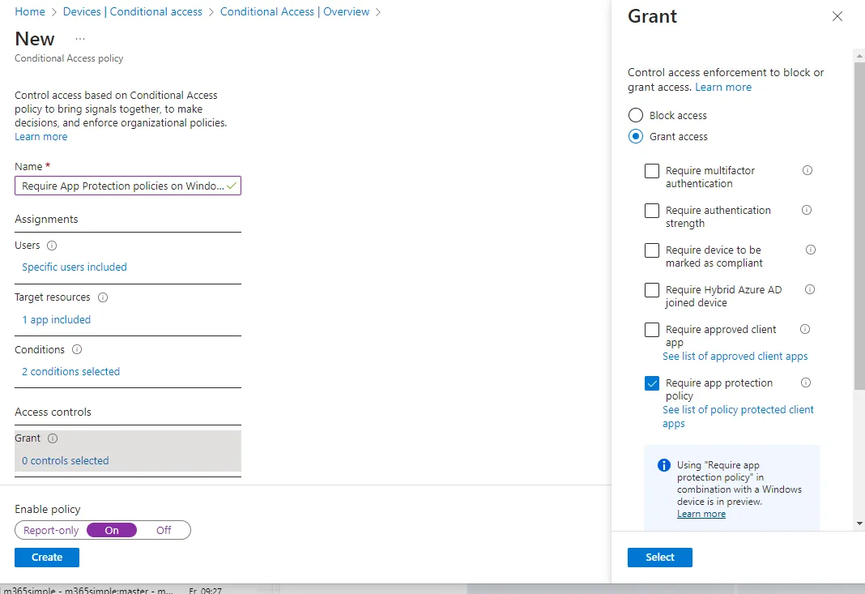This screenshot has height=594, width=865.
Task: Open the ellipsis menu beside New title
Action: [x=79, y=39]
